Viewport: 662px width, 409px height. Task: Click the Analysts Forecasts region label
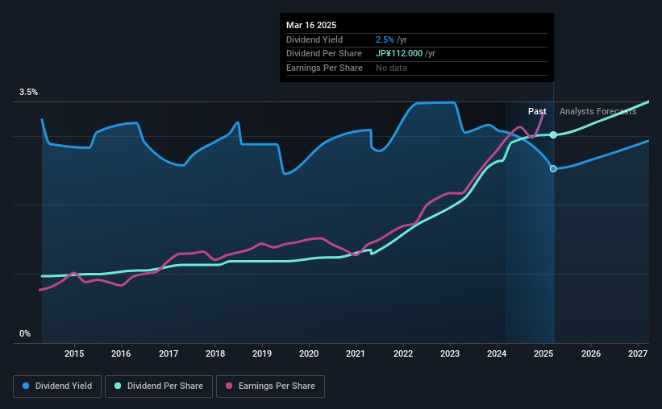597,111
